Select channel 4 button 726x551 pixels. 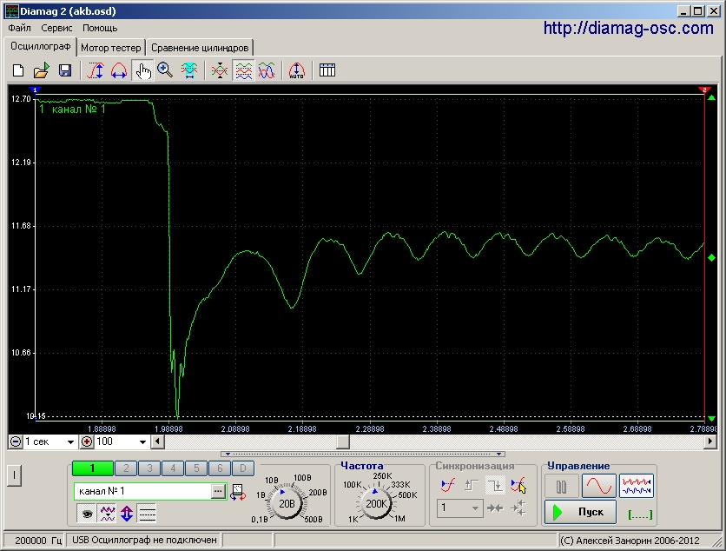coord(173,468)
